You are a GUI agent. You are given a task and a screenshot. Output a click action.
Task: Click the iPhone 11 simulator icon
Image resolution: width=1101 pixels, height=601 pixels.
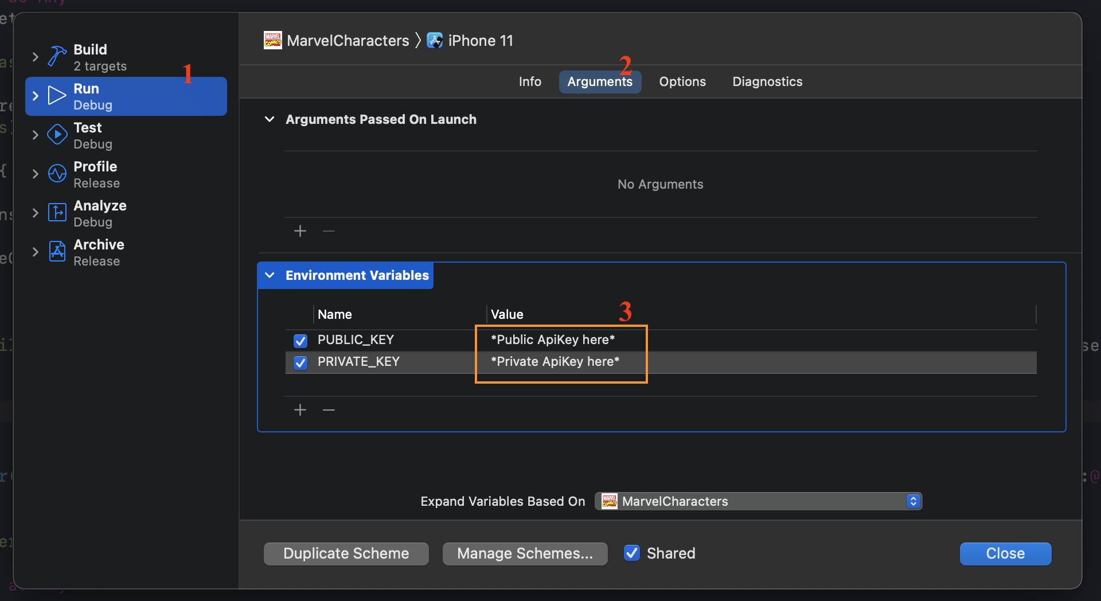click(x=435, y=40)
